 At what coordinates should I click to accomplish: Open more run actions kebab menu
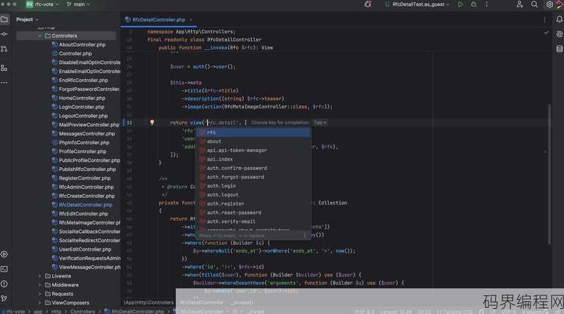[486, 4]
